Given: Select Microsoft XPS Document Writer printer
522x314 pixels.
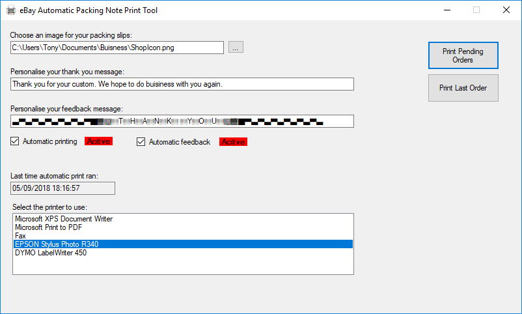Looking at the screenshot, I should 183,219.
